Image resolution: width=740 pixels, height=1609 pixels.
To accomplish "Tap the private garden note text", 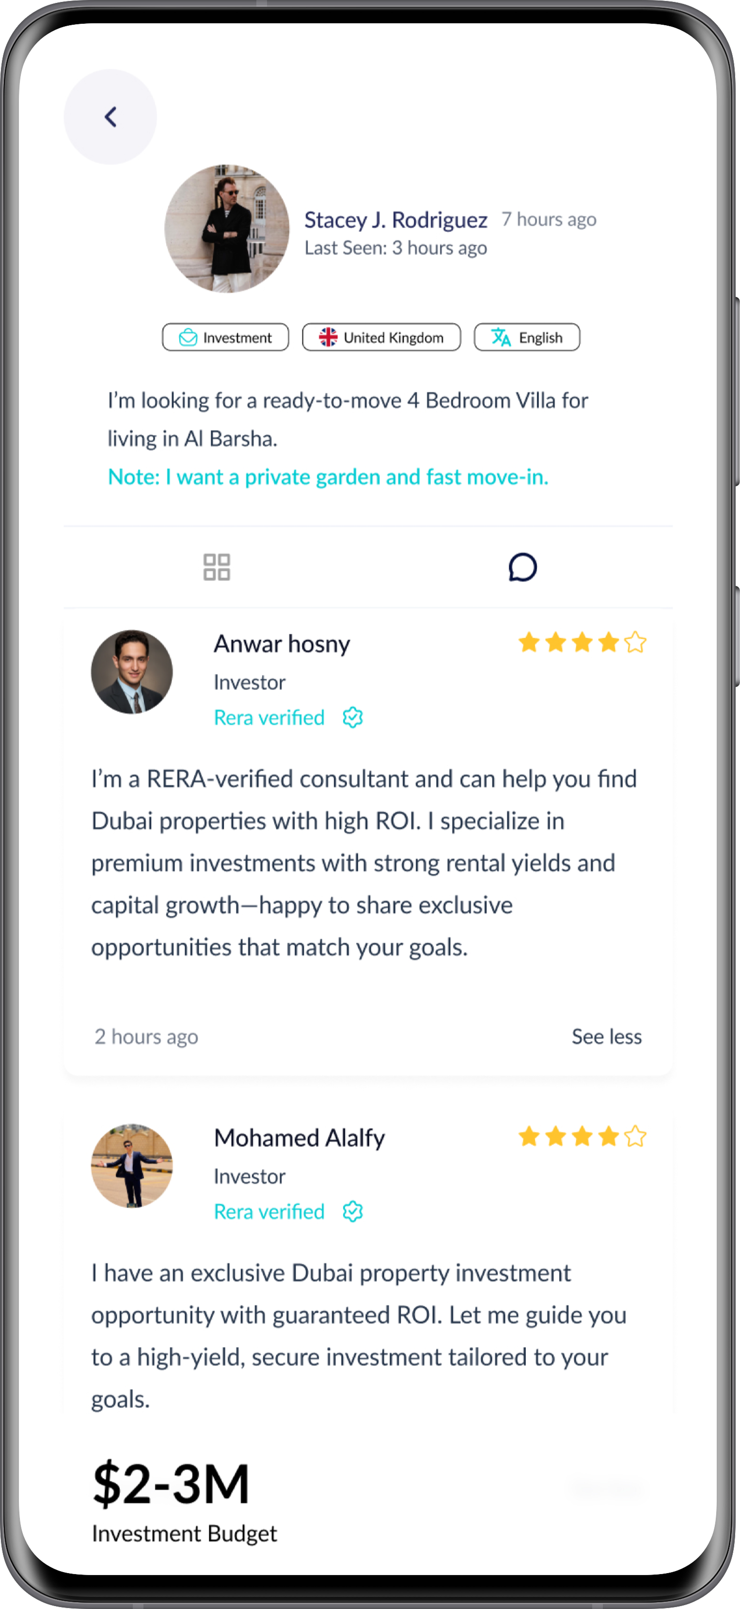I will [328, 477].
